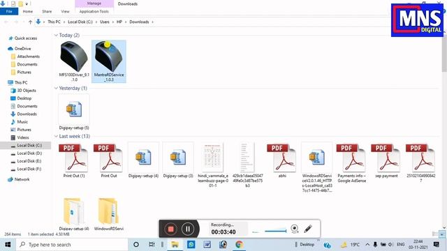
Task: Collapse the Today (2) group
Action: pos(56,36)
